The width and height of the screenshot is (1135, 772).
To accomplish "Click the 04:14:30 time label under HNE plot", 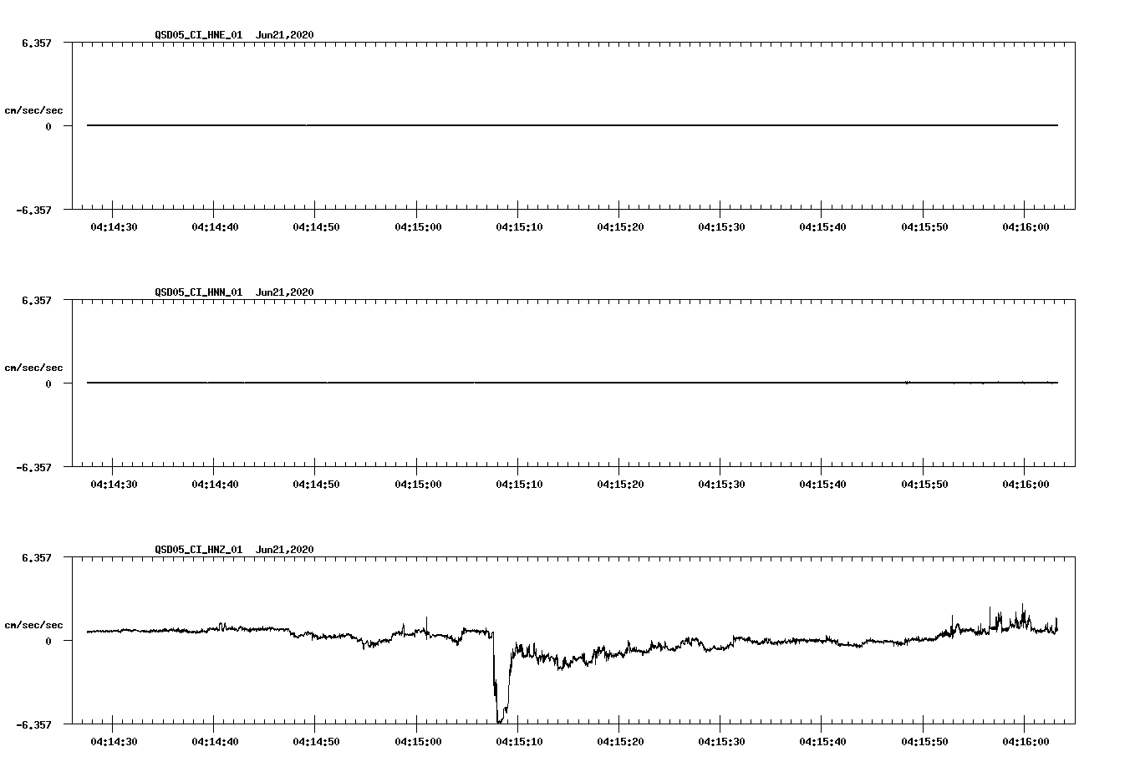I will 114,227.
